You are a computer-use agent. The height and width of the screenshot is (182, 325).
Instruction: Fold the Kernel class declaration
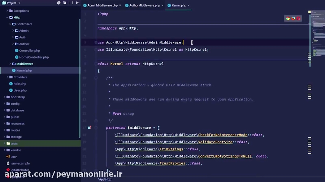(96, 64)
